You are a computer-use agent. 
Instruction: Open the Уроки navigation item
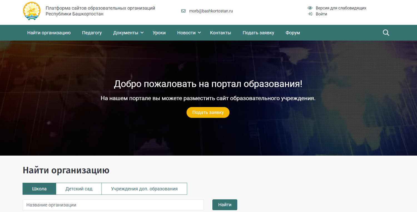point(159,33)
